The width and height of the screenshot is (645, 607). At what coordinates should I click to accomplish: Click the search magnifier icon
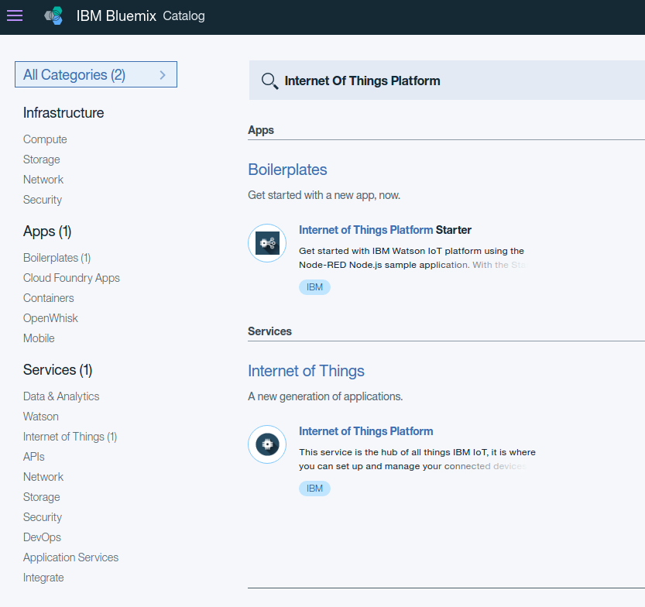[269, 81]
